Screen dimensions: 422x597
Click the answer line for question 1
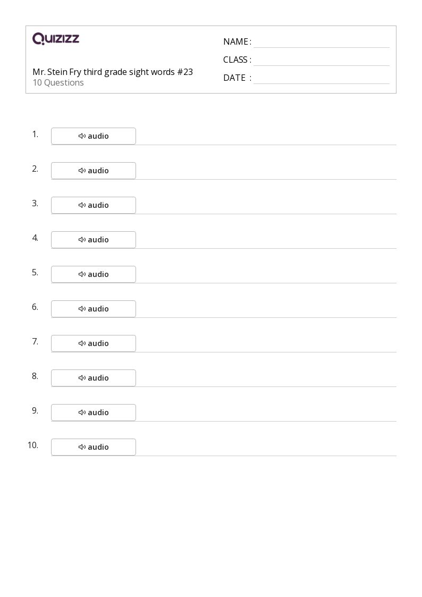pyautogui.click(x=266, y=139)
